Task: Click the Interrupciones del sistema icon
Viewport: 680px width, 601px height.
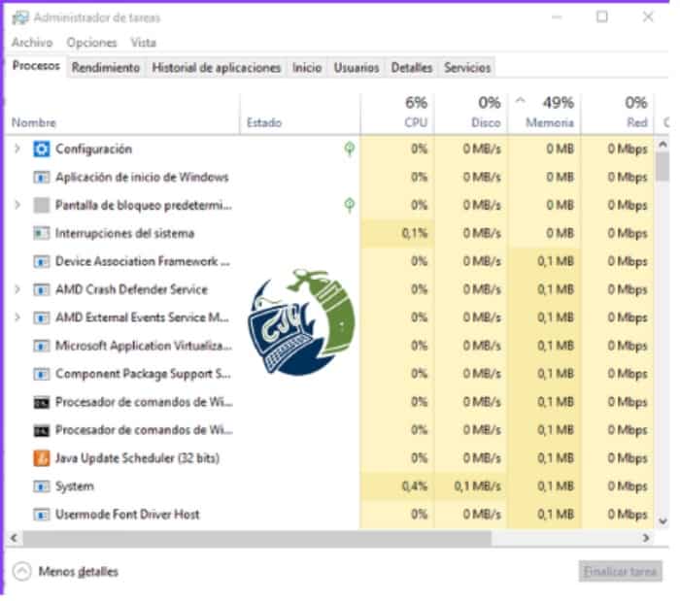Action: [x=42, y=234]
